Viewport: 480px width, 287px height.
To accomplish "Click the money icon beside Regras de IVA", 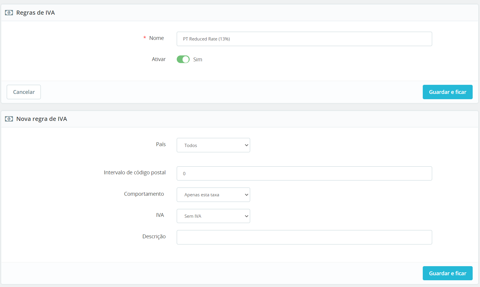I will tap(9, 13).
